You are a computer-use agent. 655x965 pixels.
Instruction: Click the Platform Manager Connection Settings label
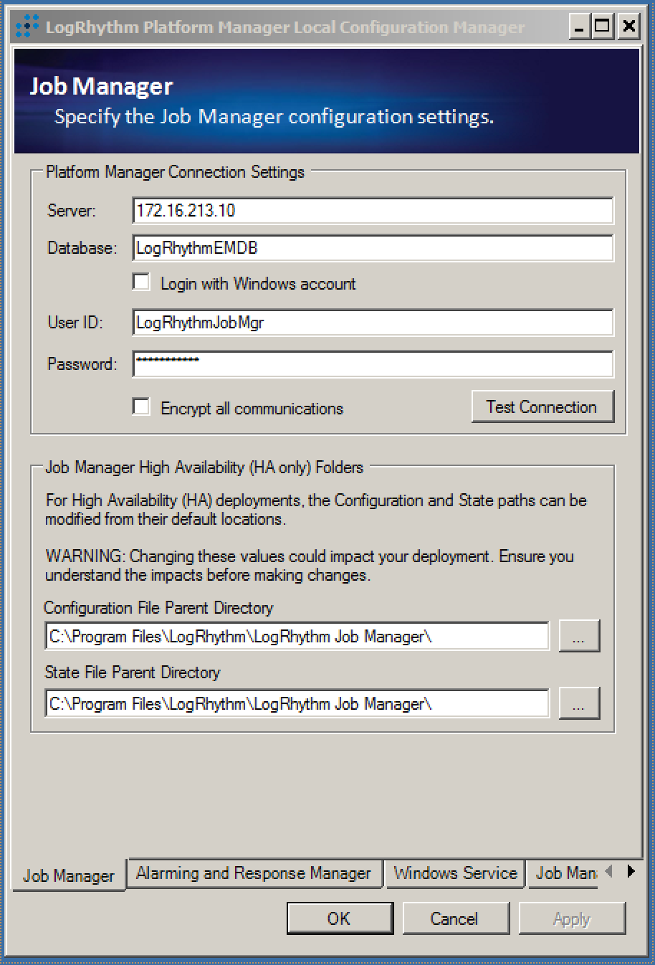pos(175,172)
